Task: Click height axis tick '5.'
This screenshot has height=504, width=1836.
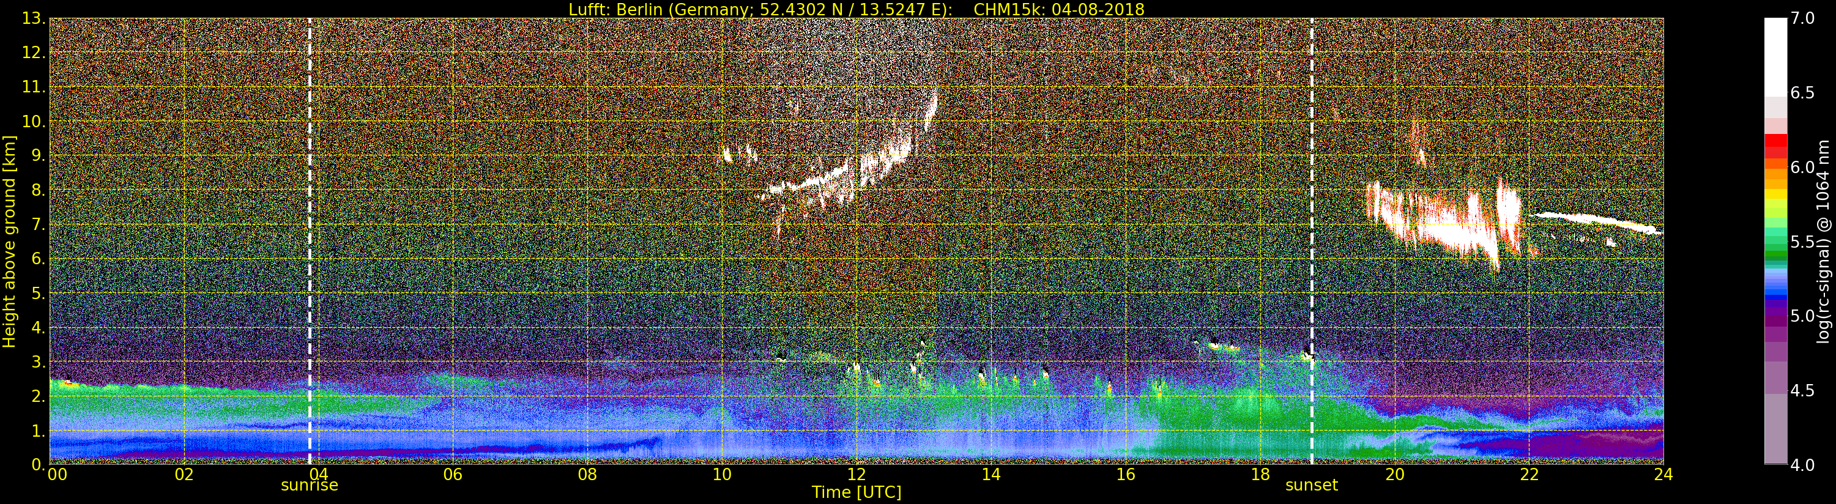Action: coord(38,293)
